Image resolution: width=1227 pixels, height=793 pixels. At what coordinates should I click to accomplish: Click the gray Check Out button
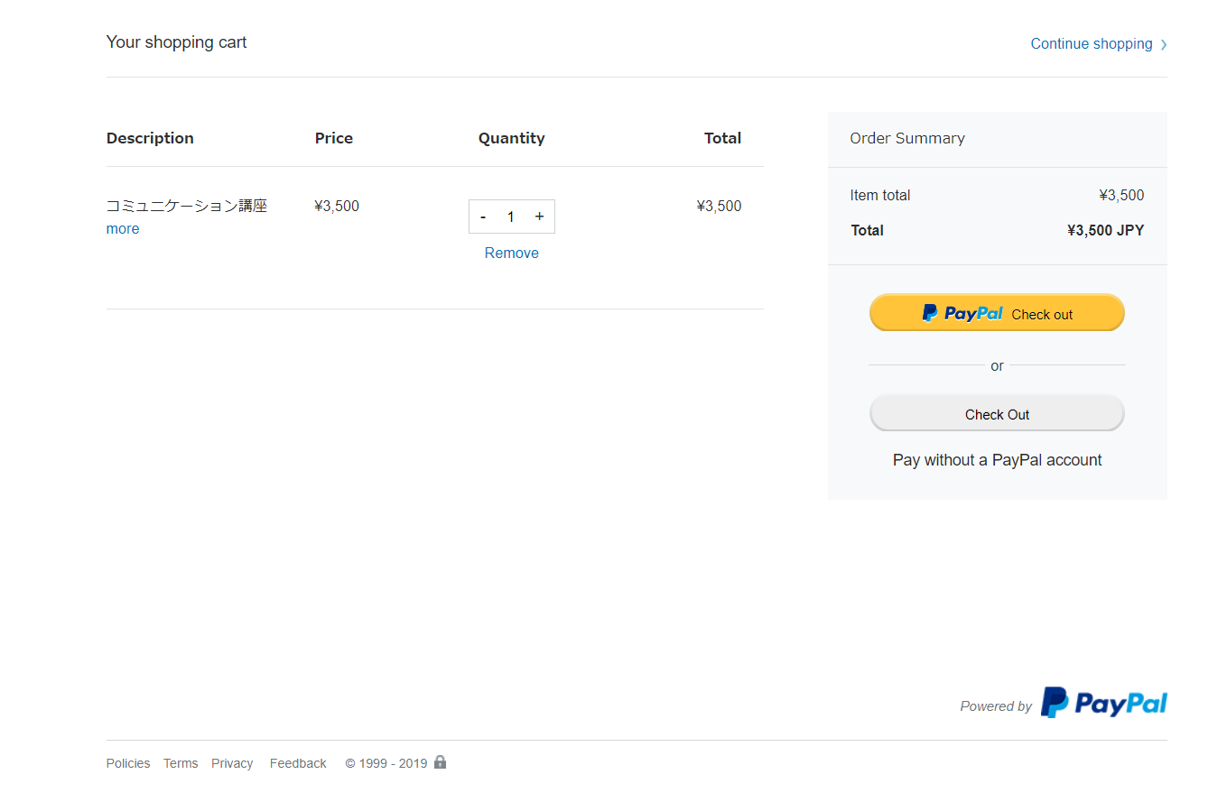(x=997, y=414)
